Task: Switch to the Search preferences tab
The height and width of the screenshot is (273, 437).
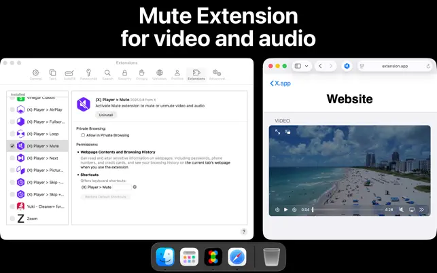Action: coord(107,75)
